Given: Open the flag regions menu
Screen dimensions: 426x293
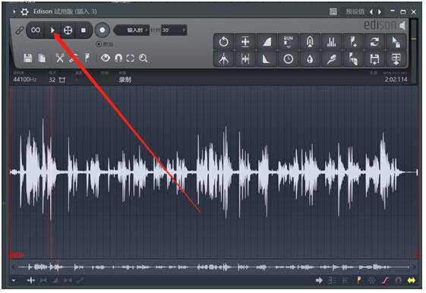Looking at the screenshot, I should coord(87,58).
